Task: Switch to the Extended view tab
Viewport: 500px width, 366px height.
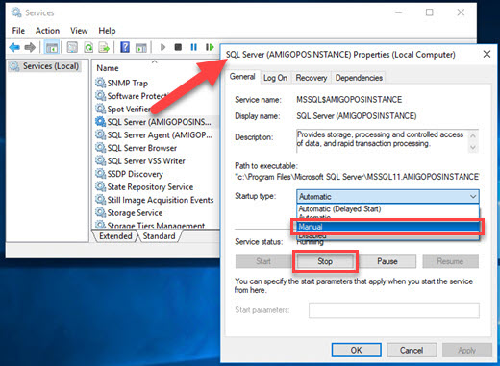Action: [x=115, y=236]
